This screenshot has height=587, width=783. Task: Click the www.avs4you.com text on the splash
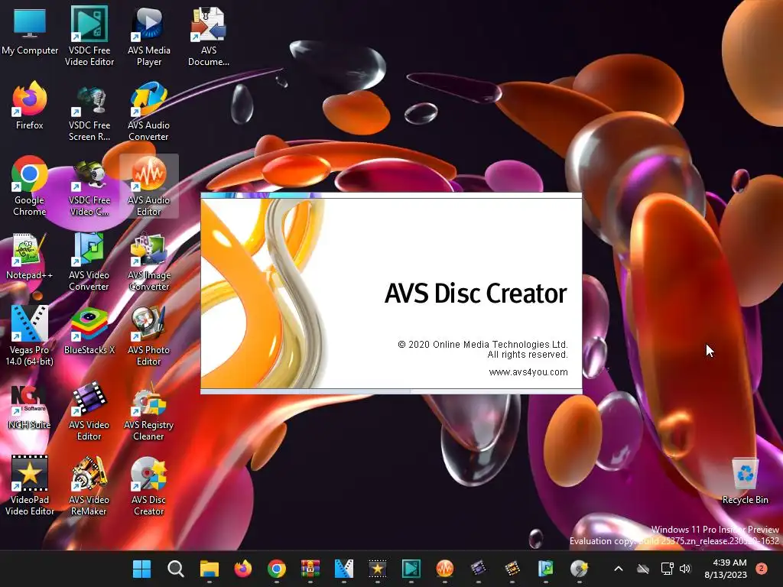(528, 372)
